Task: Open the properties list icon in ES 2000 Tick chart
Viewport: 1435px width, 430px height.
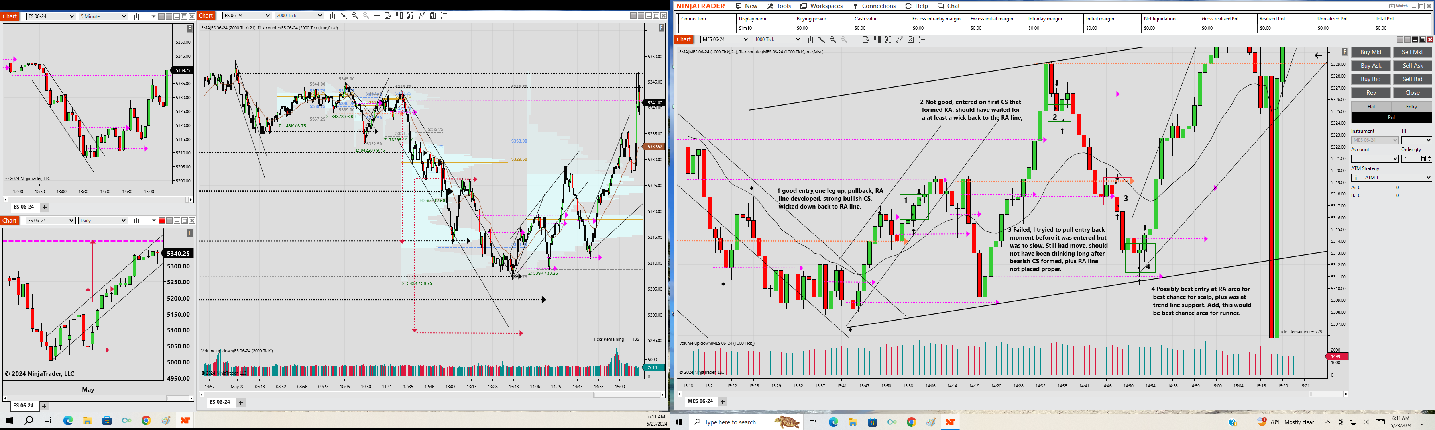Action: 444,16
